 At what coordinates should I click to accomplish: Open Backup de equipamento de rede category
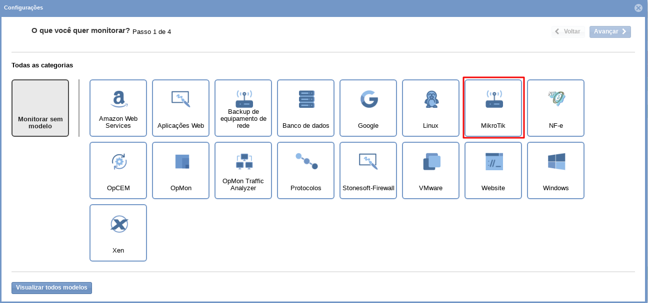point(243,108)
